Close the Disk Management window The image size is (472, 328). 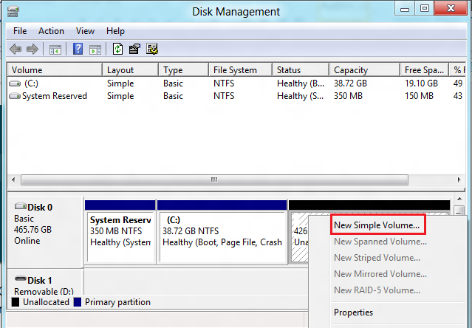click(x=451, y=8)
